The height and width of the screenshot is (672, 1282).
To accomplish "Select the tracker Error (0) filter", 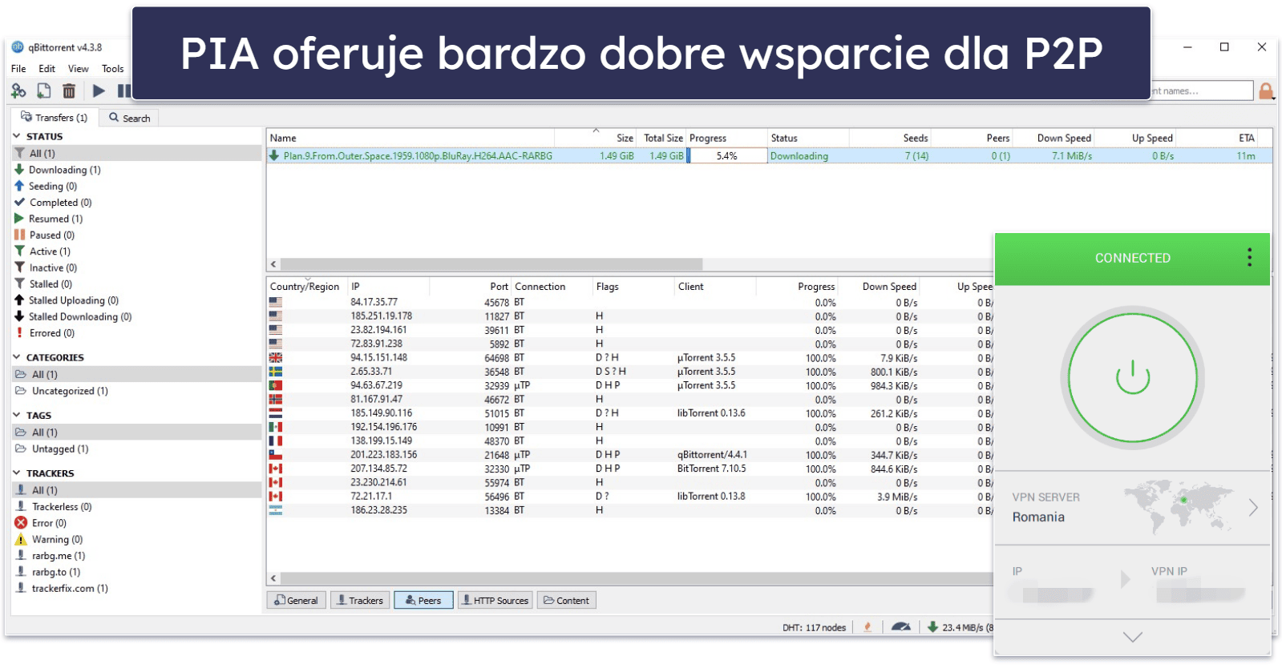I will pyautogui.click(x=136, y=523).
